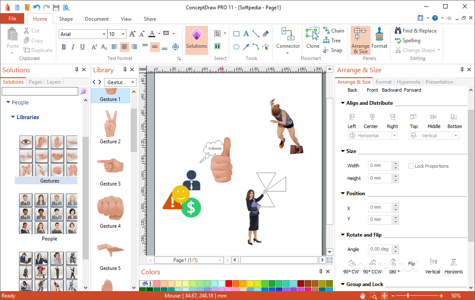This screenshot has width=475, height=300.
Task: Collapse the People tree node
Action: coord(8,102)
